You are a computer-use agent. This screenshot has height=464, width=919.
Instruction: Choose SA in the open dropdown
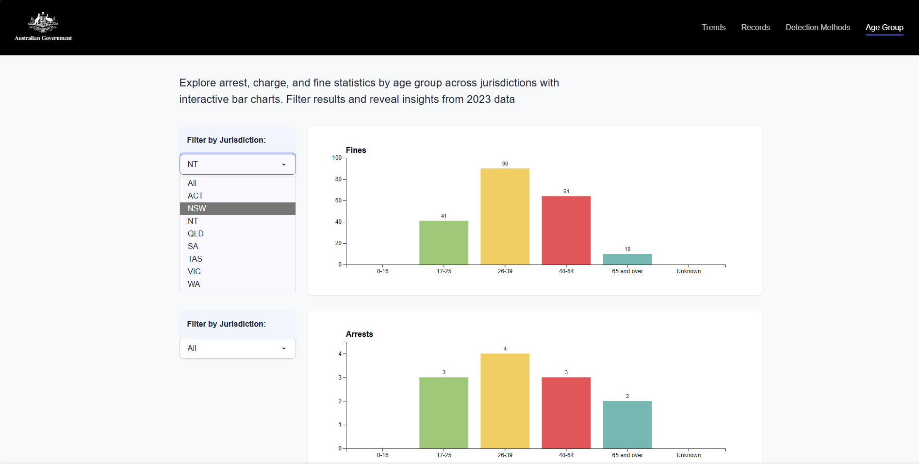pos(193,246)
